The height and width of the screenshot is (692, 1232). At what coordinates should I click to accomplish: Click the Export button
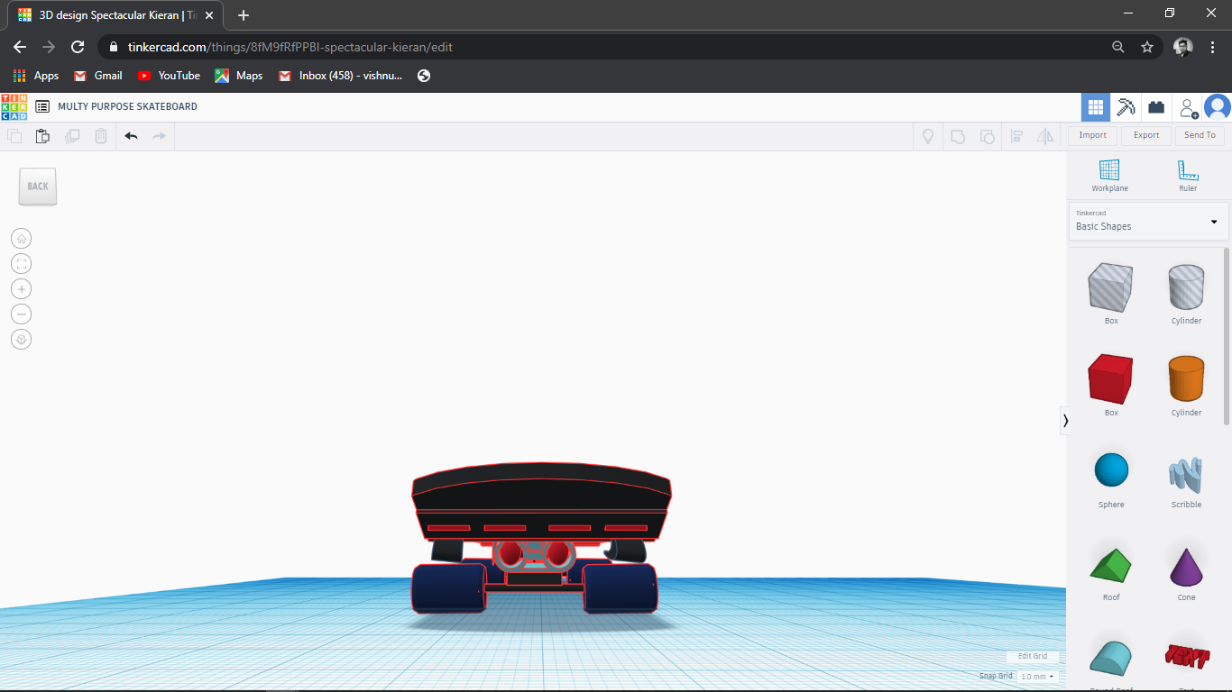click(x=1146, y=135)
